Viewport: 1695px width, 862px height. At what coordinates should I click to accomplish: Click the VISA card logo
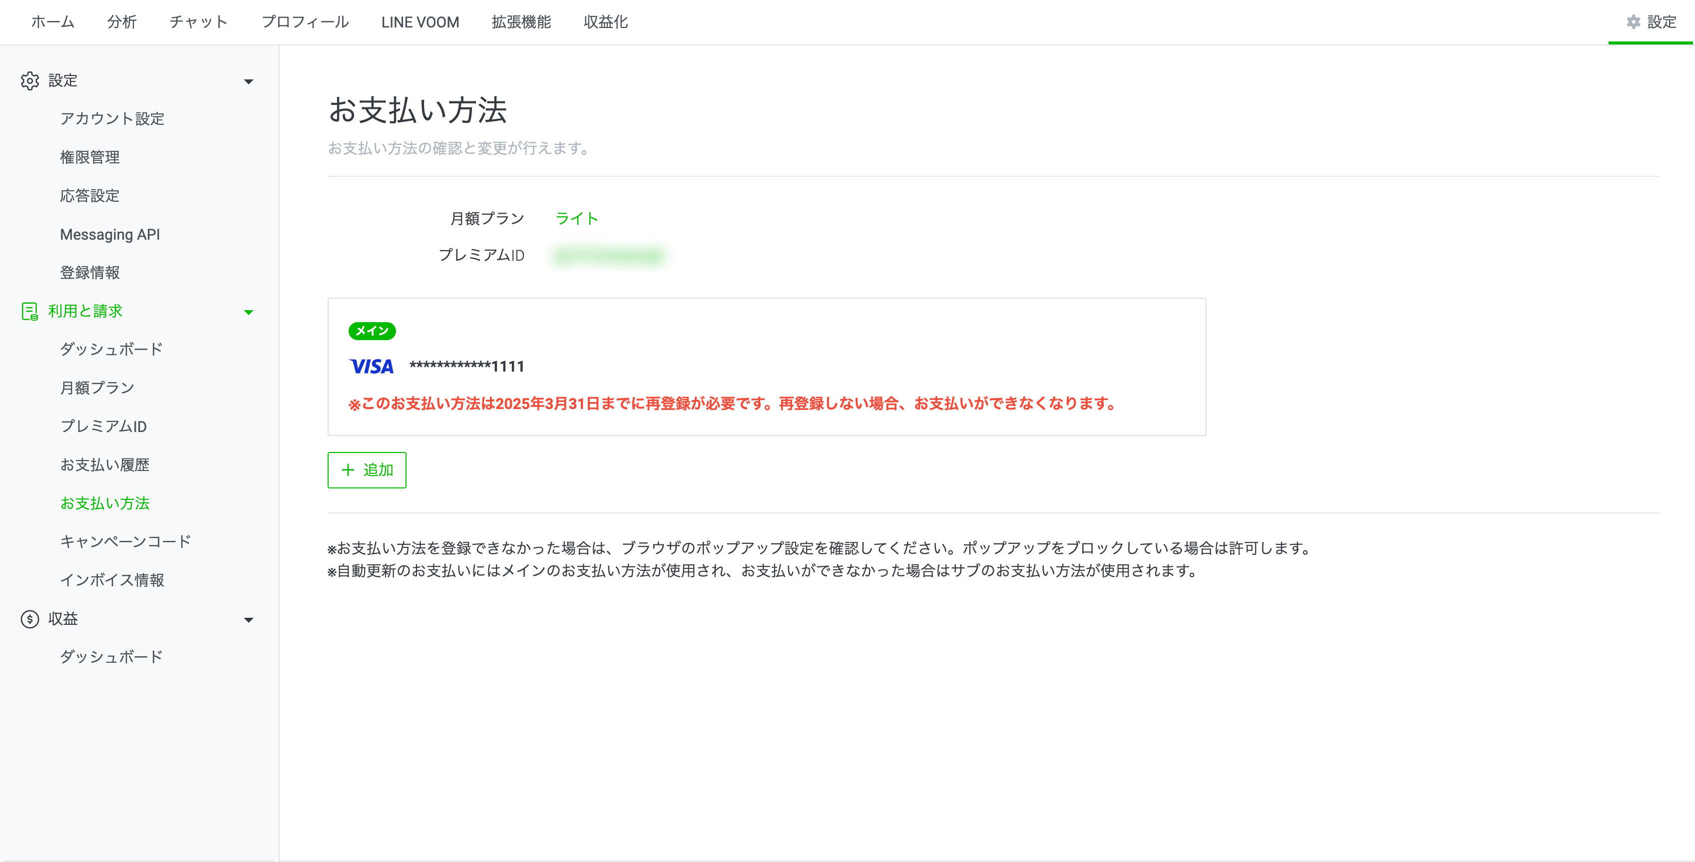(x=371, y=367)
